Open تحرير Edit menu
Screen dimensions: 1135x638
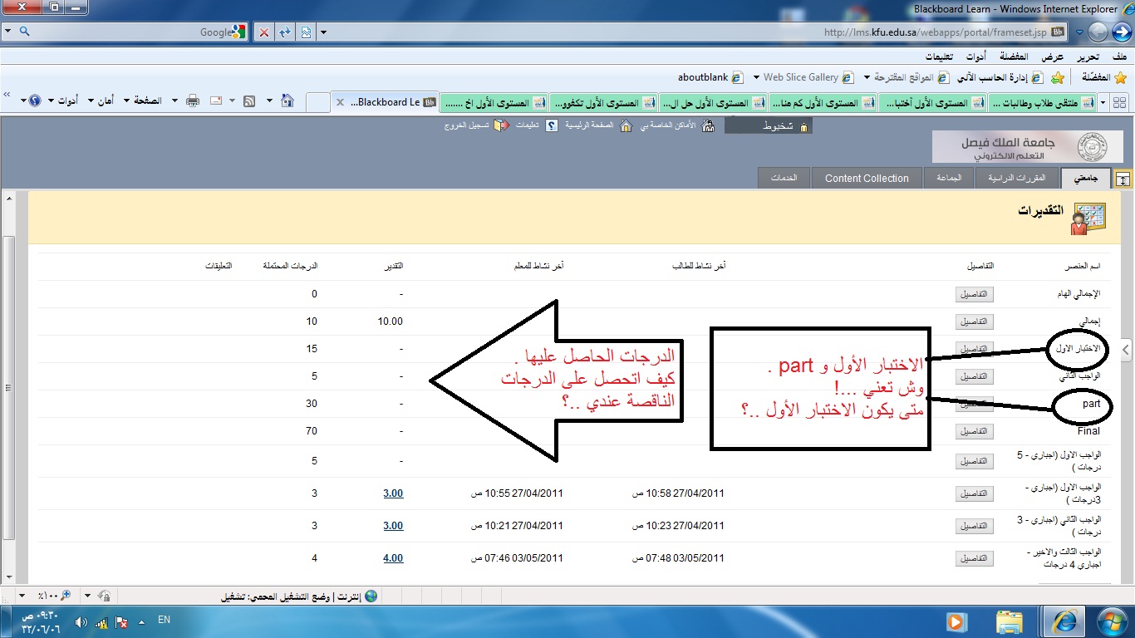click(x=1088, y=56)
